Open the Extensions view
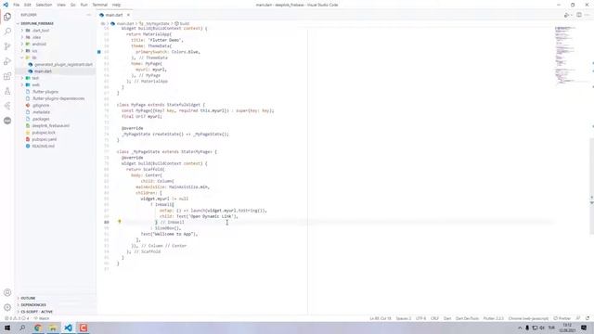The height and width of the screenshot is (334, 594). (x=7, y=76)
